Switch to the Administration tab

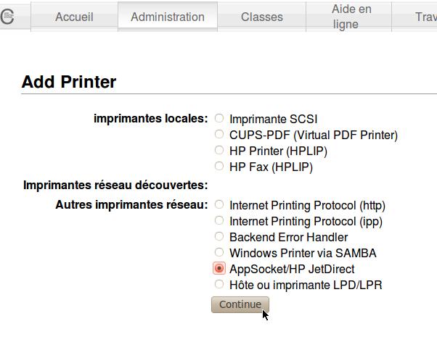click(x=168, y=17)
